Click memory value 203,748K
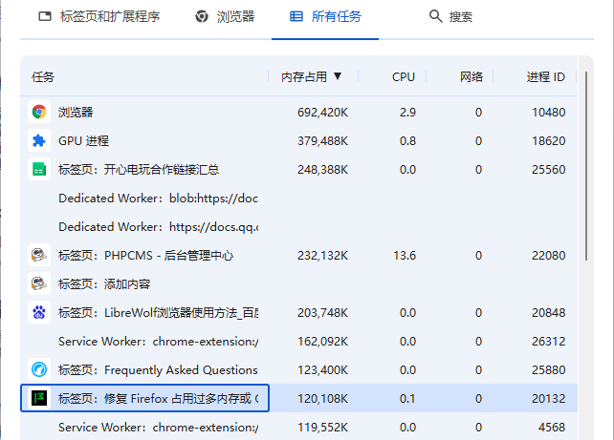The height and width of the screenshot is (440, 614). tap(322, 313)
